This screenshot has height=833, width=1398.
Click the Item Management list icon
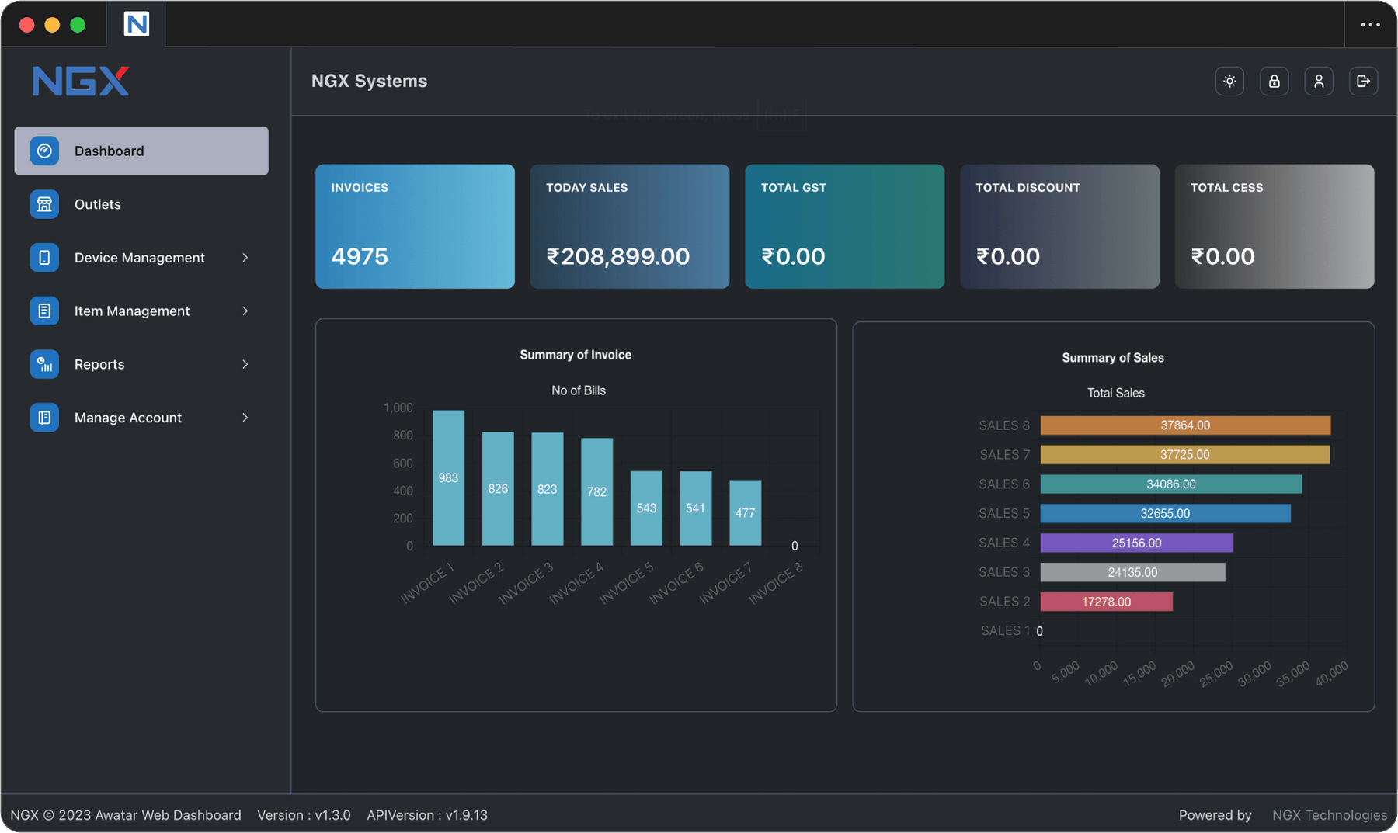[x=44, y=311]
